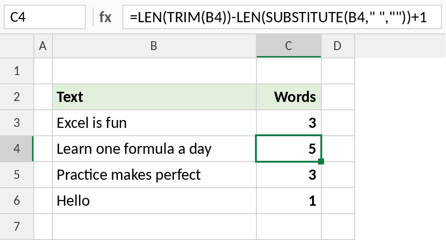Click empty cell C7 below the word counts

click(289, 227)
